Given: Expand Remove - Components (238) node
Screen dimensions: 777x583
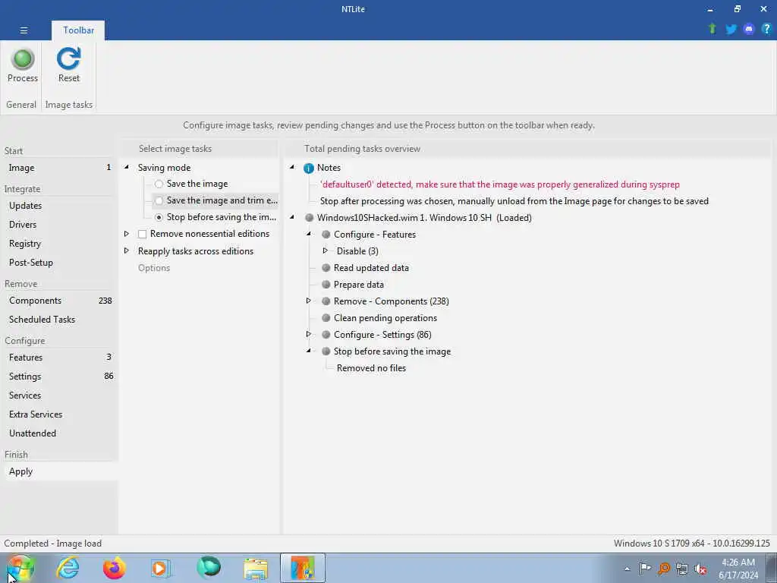Looking at the screenshot, I should [x=309, y=301].
